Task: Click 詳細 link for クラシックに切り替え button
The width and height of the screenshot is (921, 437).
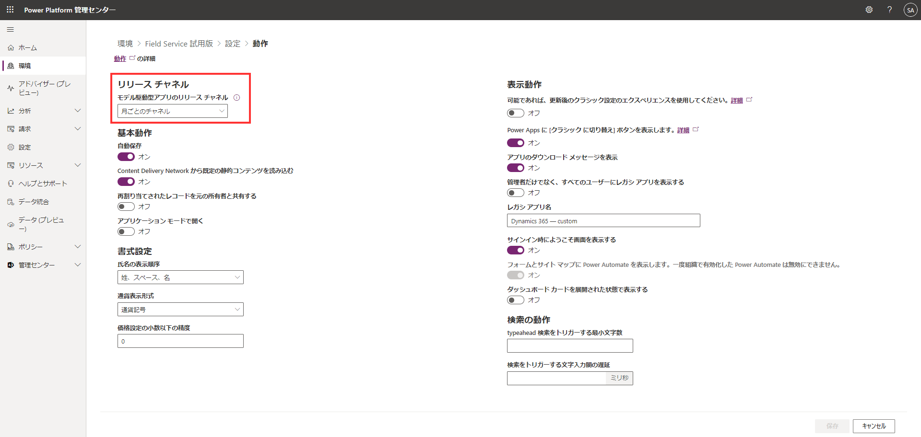Action: (x=683, y=130)
